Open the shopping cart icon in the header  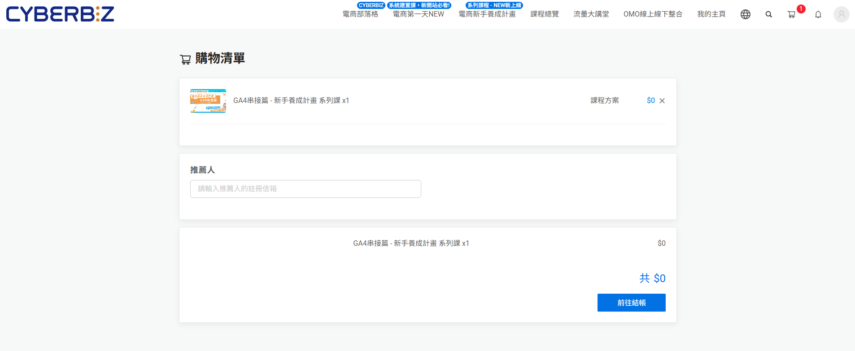pos(791,14)
